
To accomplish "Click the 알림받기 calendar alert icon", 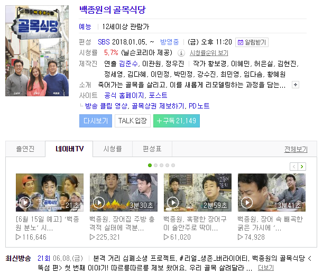I will click(240, 42).
